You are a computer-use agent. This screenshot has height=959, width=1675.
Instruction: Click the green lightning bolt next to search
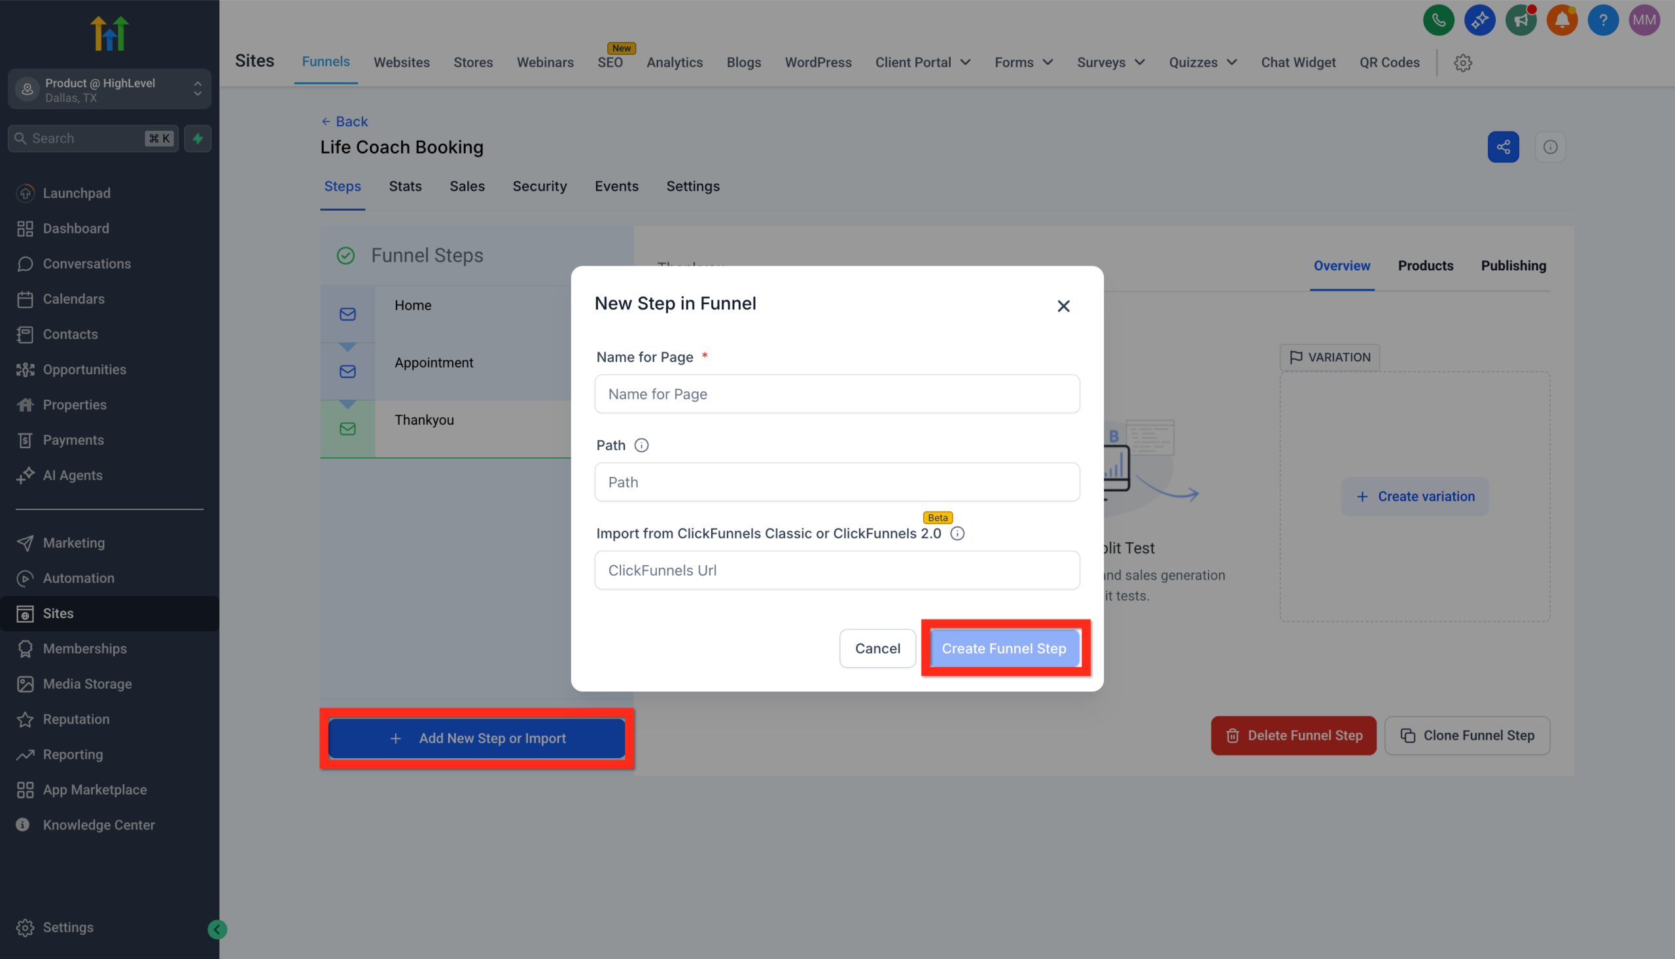[198, 138]
